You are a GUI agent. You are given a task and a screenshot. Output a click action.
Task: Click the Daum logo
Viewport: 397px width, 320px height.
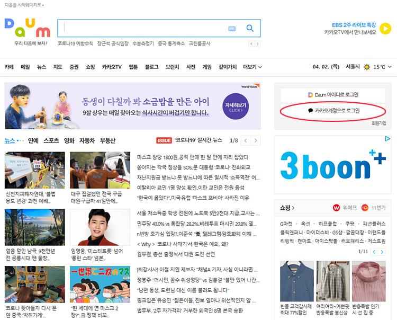click(28, 28)
